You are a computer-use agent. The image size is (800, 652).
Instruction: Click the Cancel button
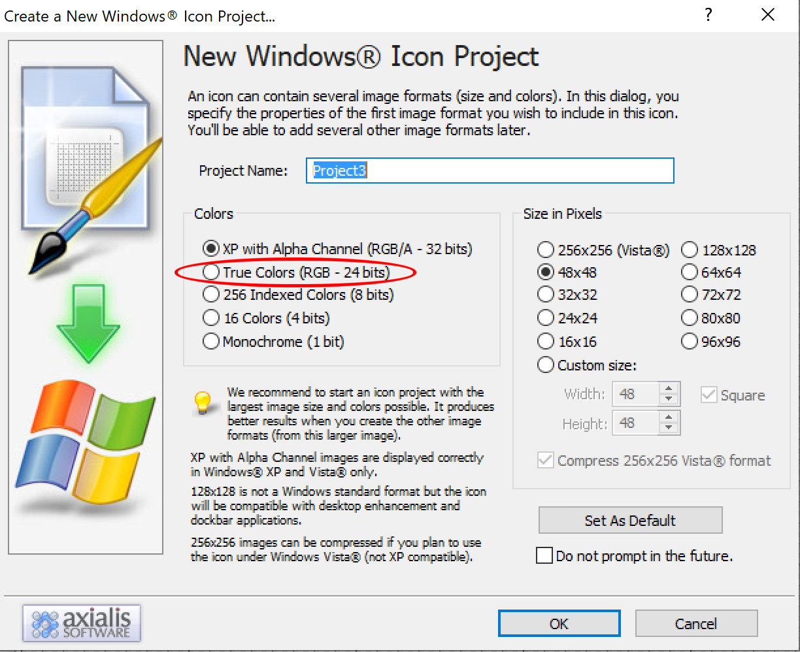pyautogui.click(x=696, y=624)
